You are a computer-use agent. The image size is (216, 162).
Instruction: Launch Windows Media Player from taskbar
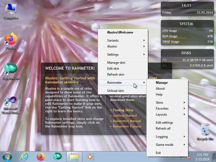point(90,157)
